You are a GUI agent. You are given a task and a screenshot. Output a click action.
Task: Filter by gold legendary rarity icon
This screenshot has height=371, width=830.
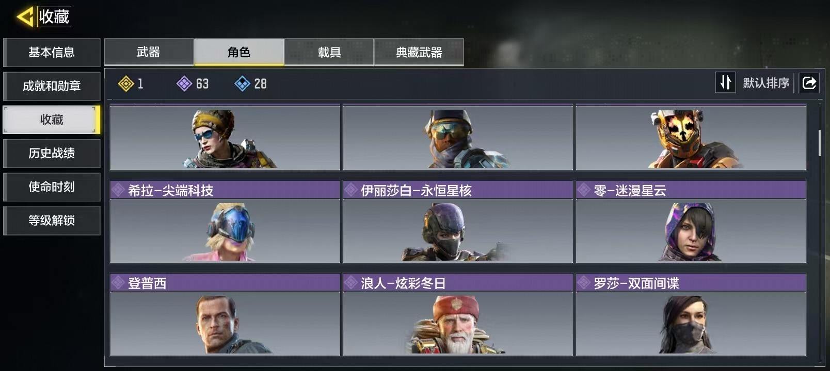coord(126,83)
